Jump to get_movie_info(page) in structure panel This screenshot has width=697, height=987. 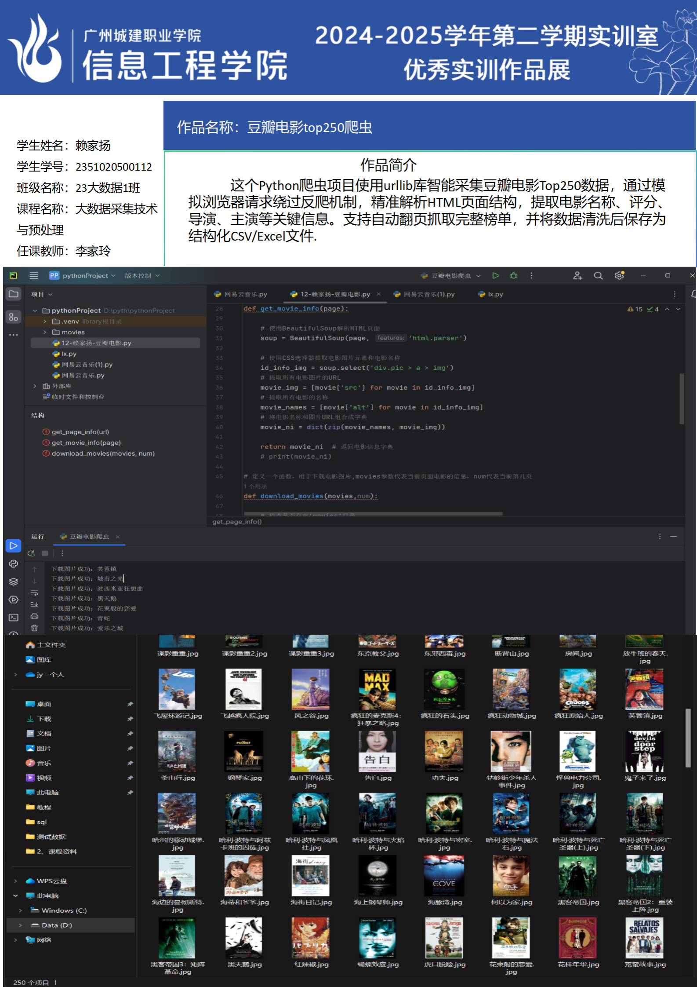click(x=86, y=442)
